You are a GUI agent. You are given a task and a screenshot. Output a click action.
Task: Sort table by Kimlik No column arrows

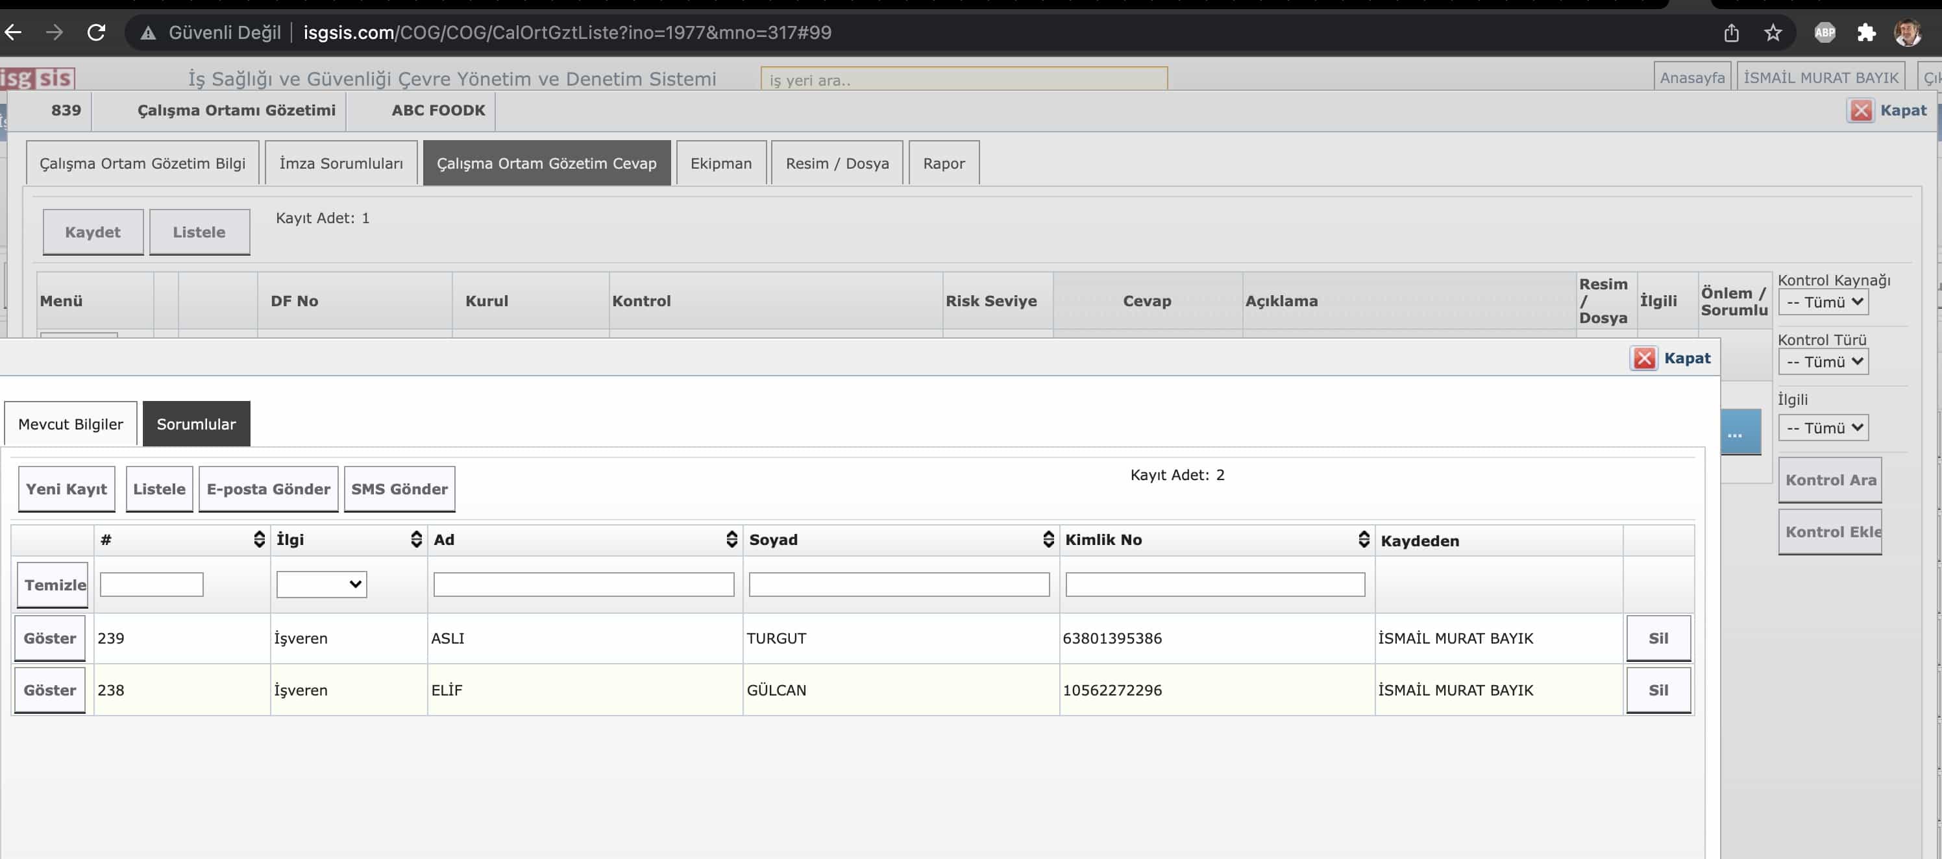point(1363,538)
